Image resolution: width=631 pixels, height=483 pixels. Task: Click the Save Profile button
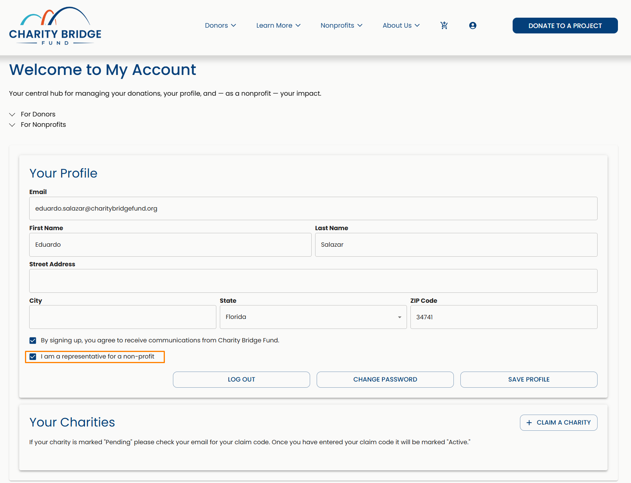pos(529,380)
